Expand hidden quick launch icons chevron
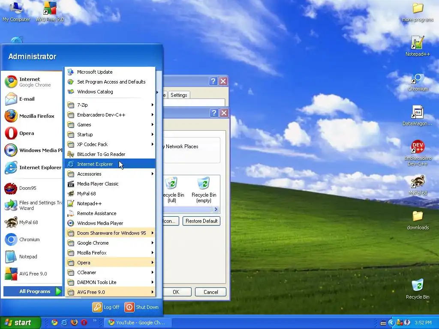This screenshot has height=329, width=439. coord(95,320)
